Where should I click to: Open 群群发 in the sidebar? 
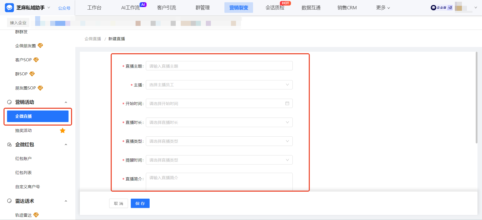[21, 32]
